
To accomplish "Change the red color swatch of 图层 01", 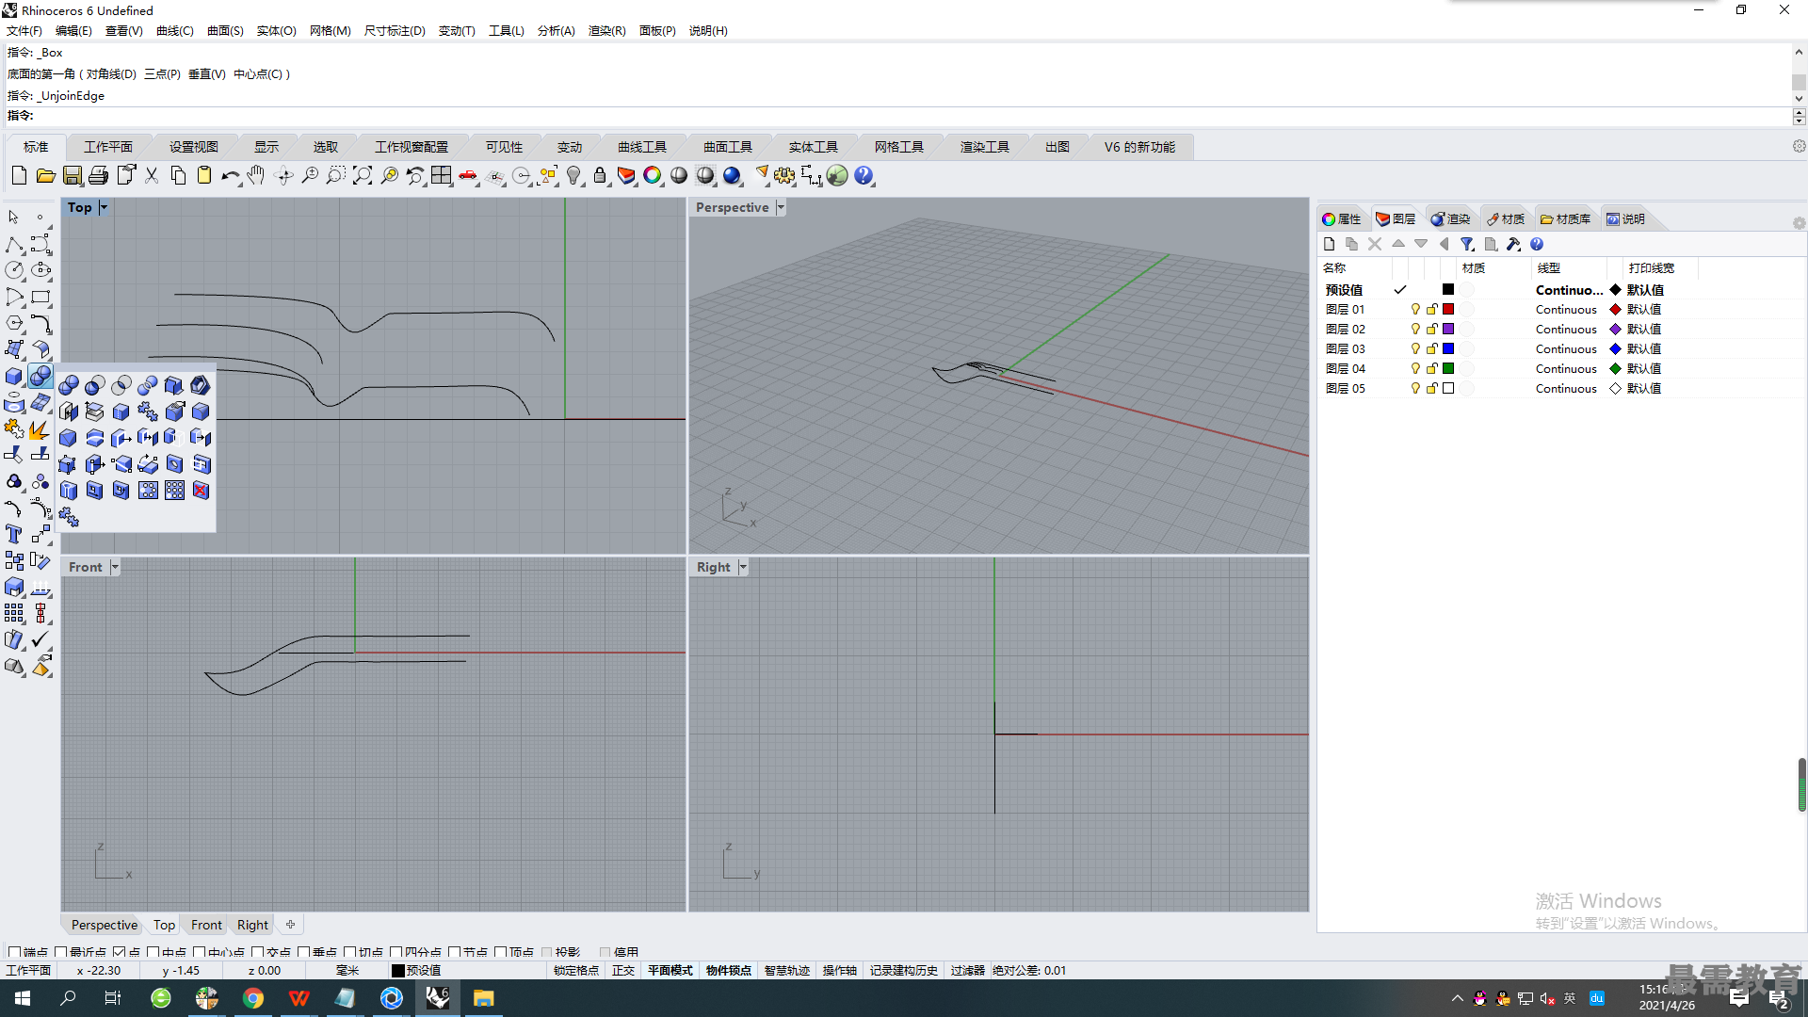I will (1448, 310).
